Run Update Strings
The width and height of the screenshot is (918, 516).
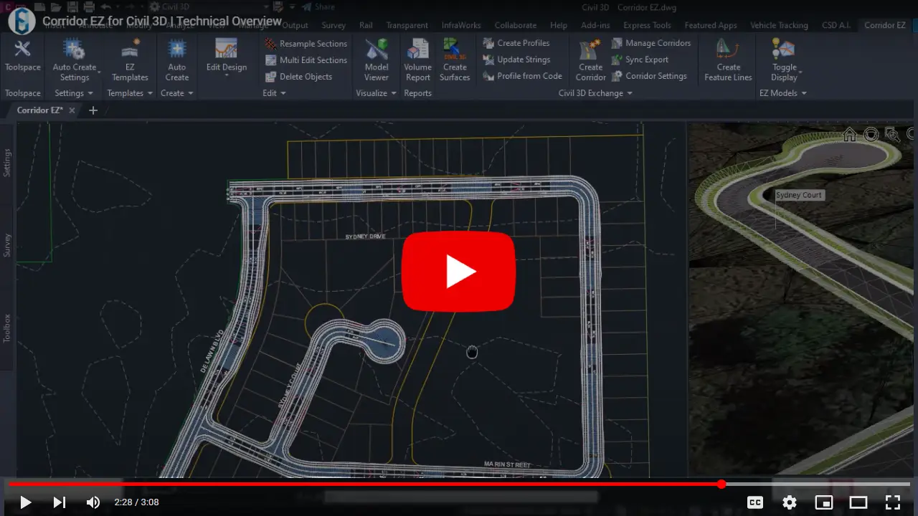pyautogui.click(x=516, y=59)
